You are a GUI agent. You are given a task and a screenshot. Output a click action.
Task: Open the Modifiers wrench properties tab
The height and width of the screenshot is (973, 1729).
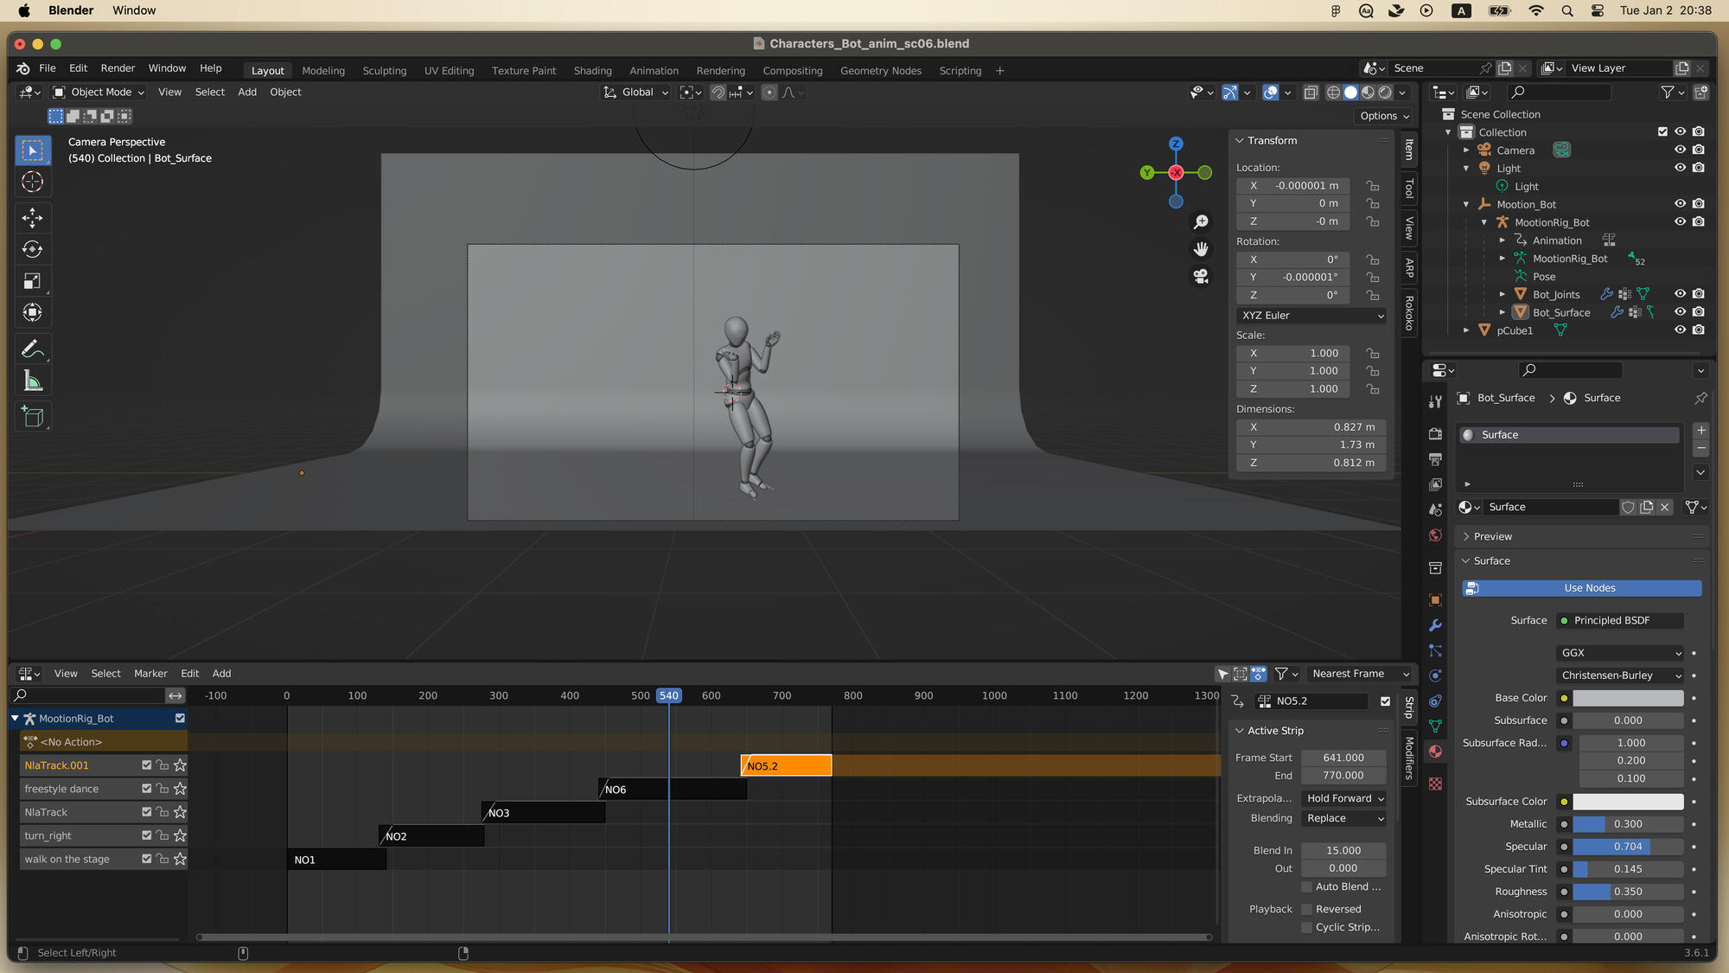(x=1435, y=624)
